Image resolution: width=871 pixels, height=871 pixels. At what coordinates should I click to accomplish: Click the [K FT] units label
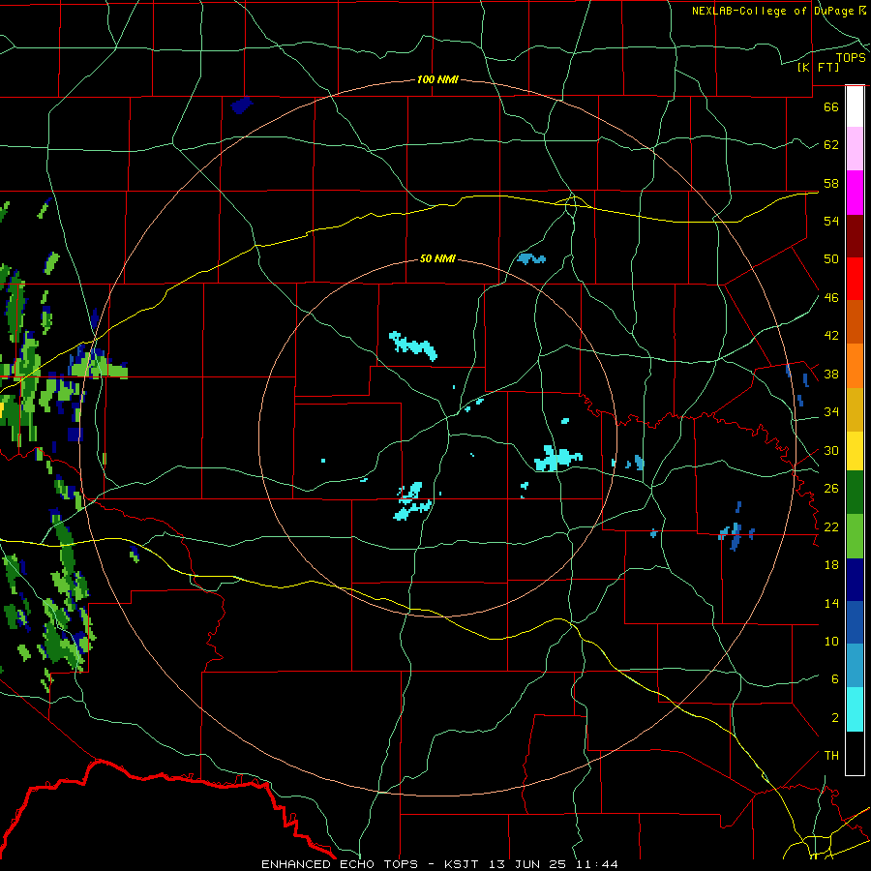coord(818,67)
